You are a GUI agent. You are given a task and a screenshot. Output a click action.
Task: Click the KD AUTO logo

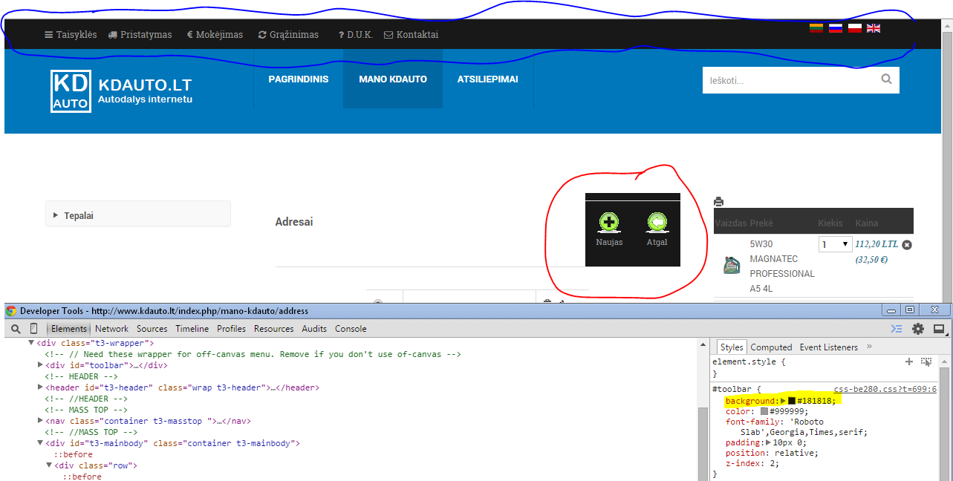point(71,91)
